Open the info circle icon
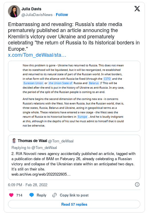This screenshot has width=148, height=214. pyautogui.click(x=137, y=185)
